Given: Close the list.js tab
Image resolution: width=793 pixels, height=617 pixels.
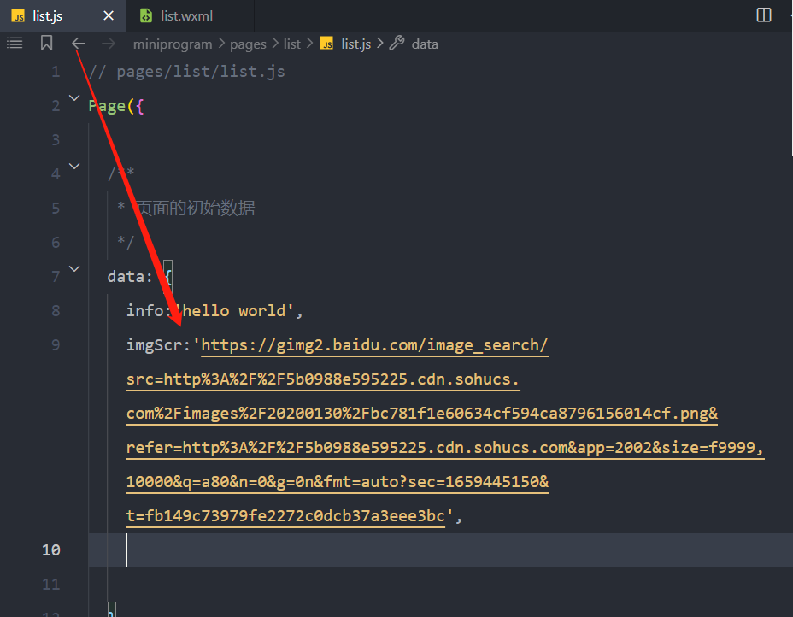Looking at the screenshot, I should pyautogui.click(x=109, y=15).
